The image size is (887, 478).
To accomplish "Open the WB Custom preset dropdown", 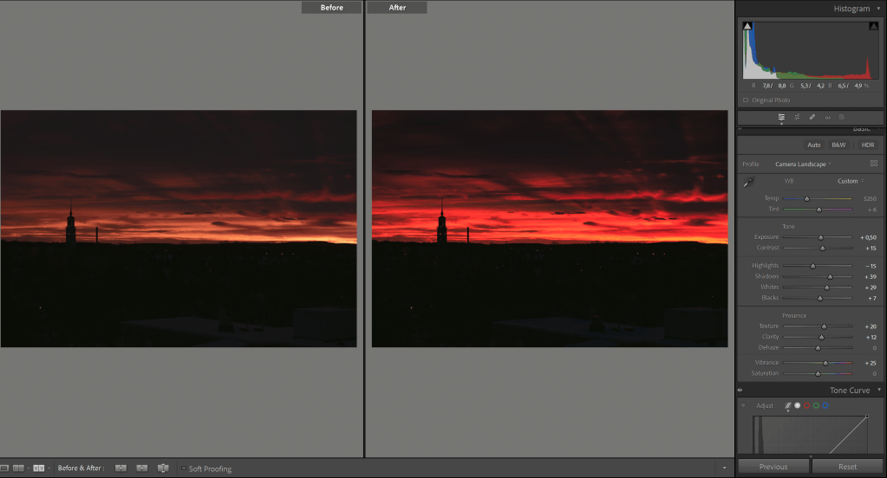I will coord(850,181).
